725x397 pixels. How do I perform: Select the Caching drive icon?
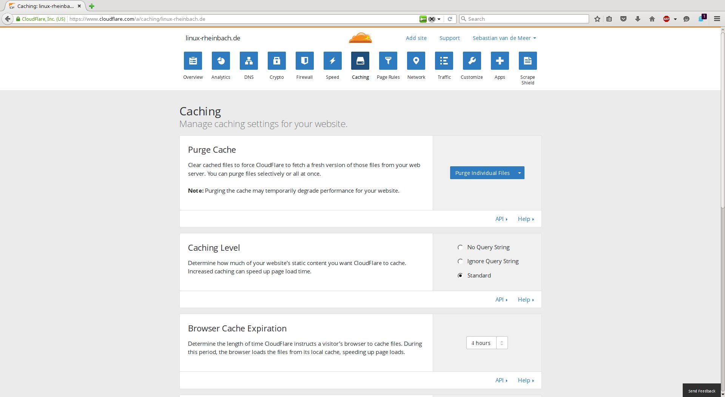point(360,61)
